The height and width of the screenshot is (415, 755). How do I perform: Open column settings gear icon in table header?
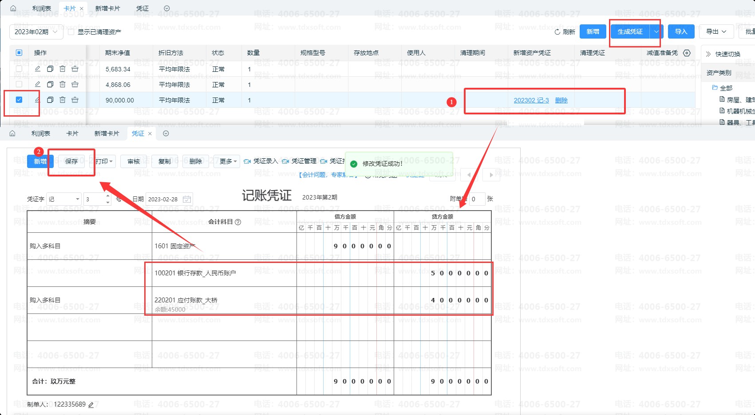[x=687, y=53]
